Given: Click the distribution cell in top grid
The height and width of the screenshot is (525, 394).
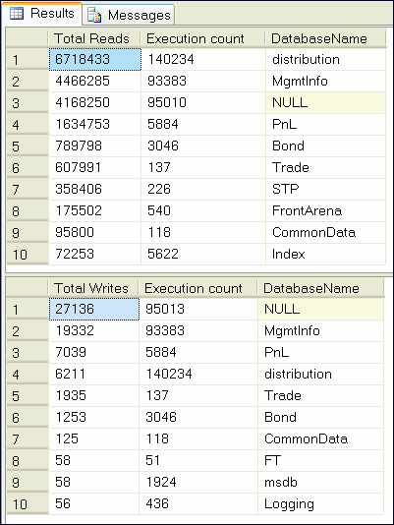Looking at the screenshot, I should coord(325,60).
